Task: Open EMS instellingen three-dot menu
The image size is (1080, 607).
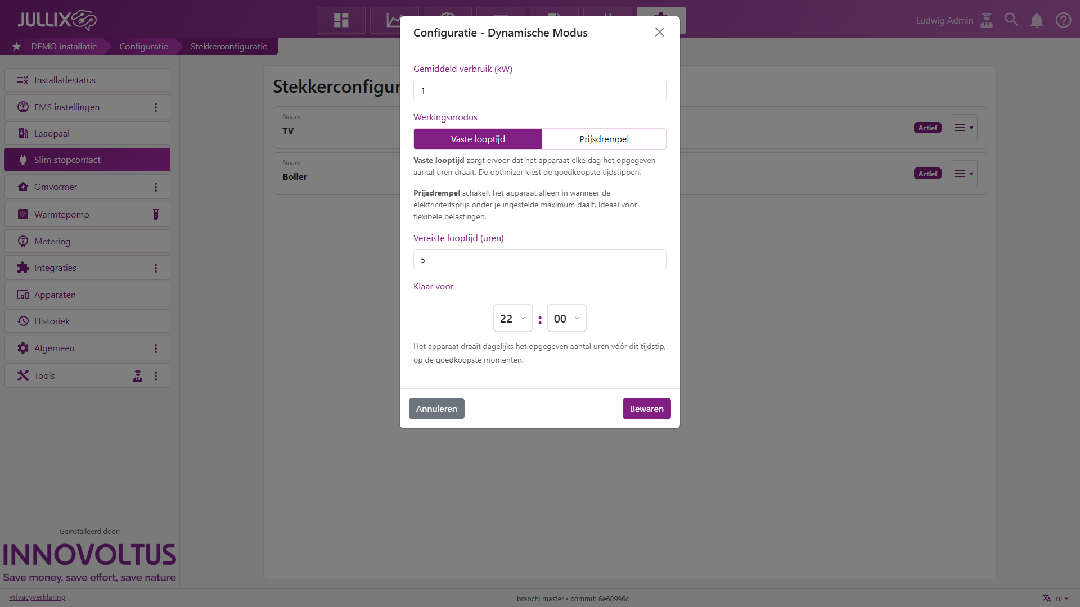Action: click(156, 107)
